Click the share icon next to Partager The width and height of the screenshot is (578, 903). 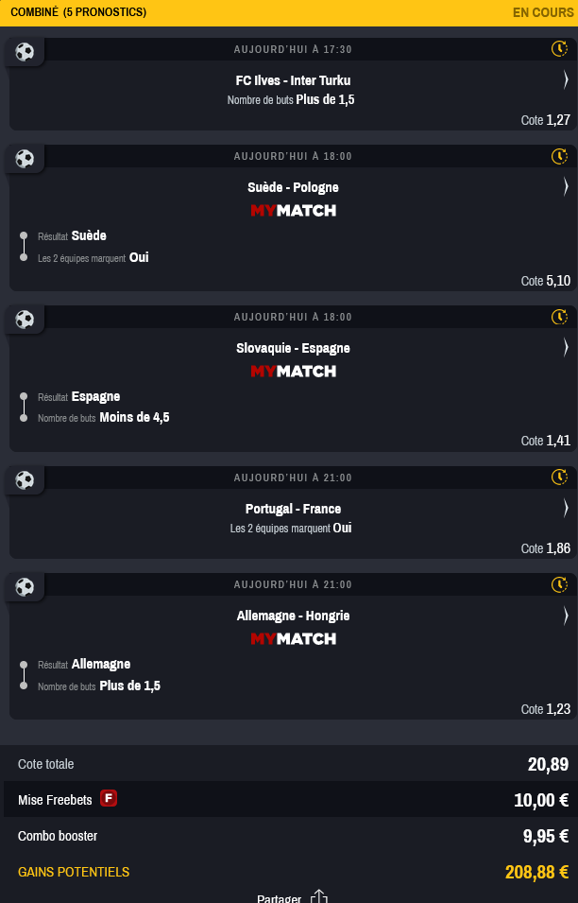point(318,896)
